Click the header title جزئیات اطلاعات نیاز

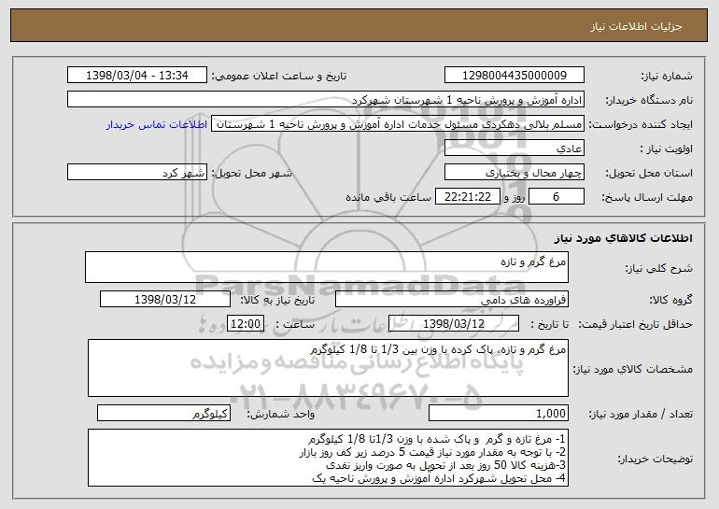pos(636,26)
